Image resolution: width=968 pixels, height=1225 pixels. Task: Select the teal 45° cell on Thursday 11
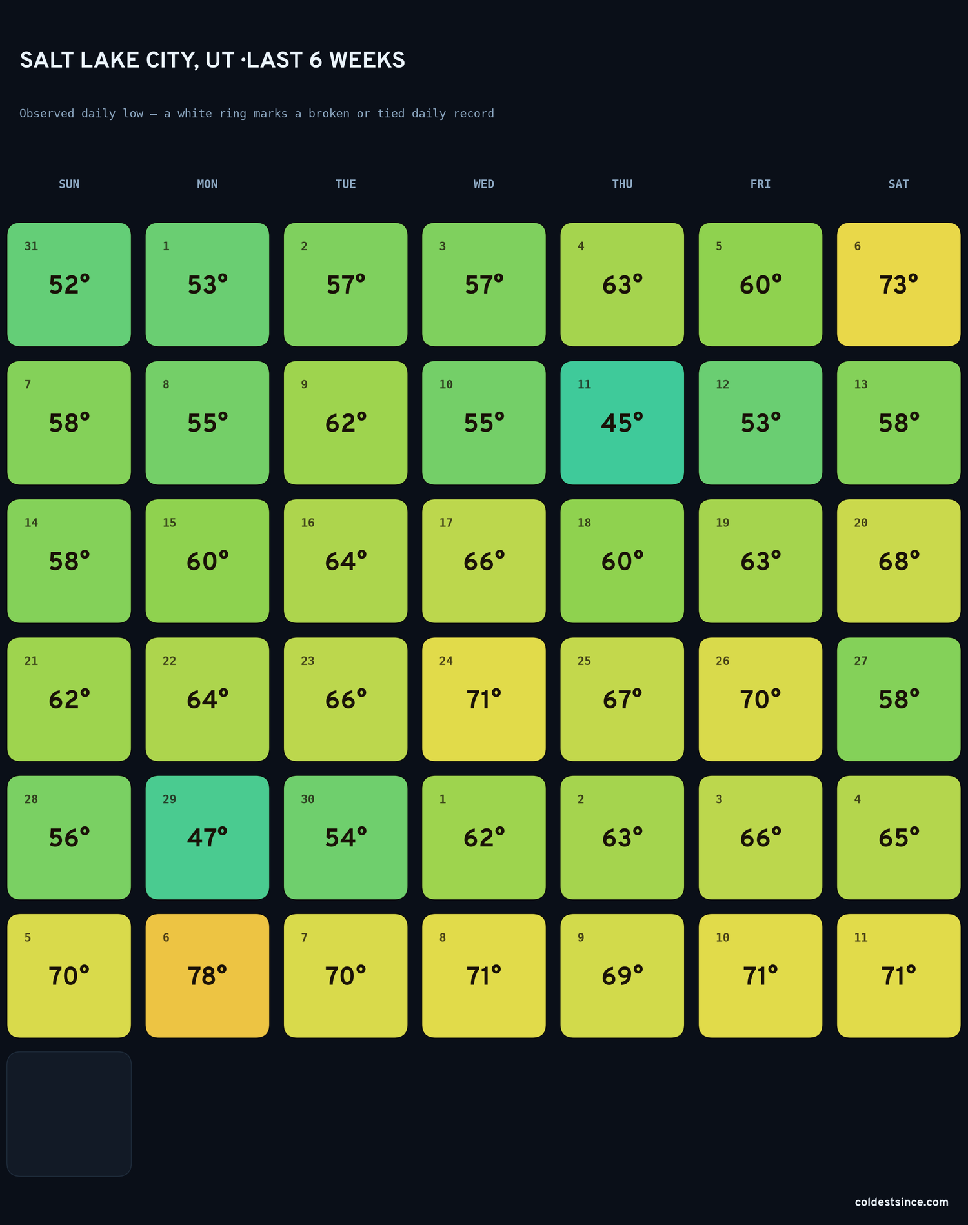coord(622,423)
